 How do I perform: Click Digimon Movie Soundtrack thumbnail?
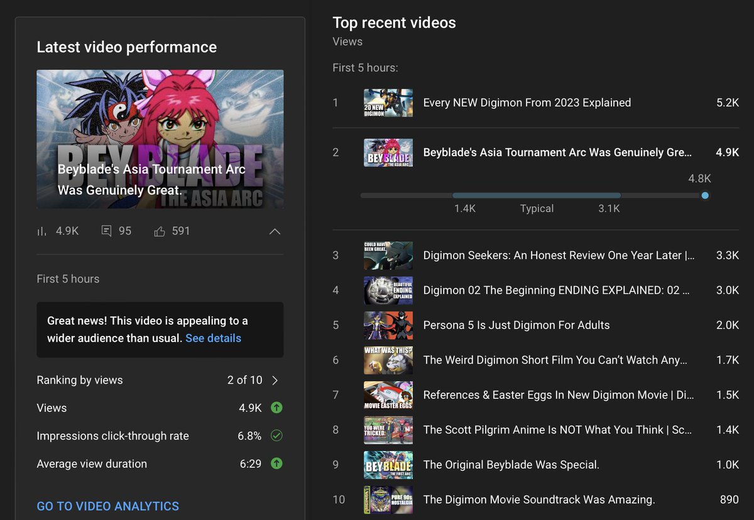pos(388,500)
